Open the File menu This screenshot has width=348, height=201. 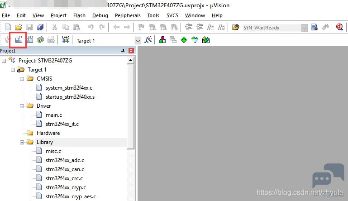tap(6, 15)
